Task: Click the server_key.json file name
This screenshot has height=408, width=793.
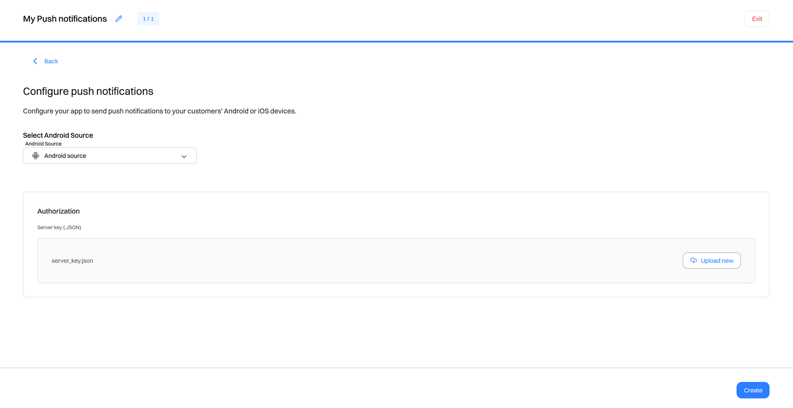Action: pyautogui.click(x=72, y=261)
